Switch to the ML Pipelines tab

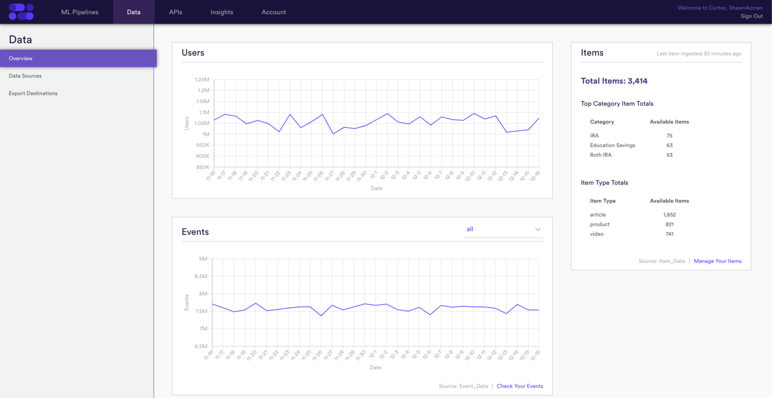(79, 12)
